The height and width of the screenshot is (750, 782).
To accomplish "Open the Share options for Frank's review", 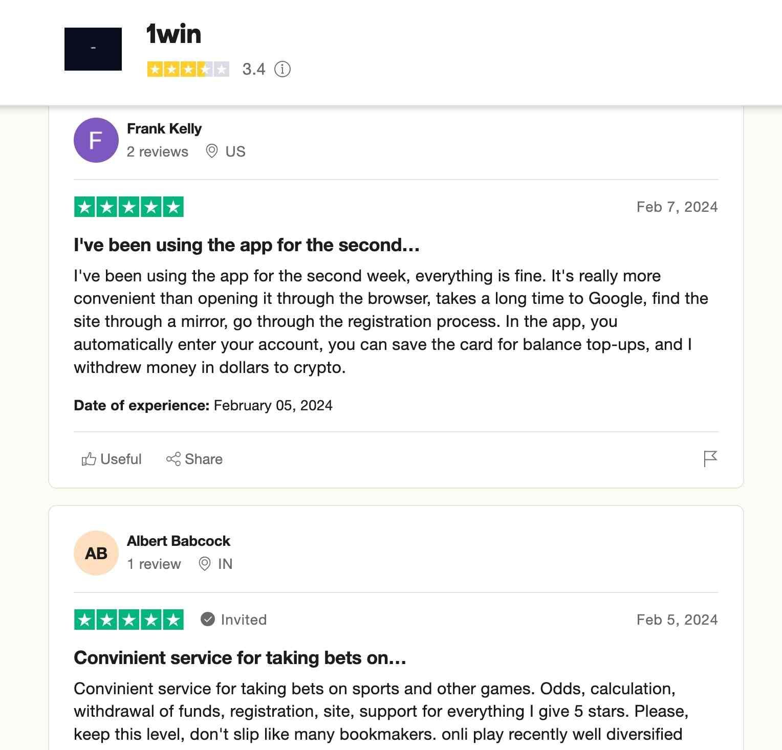I will (194, 459).
